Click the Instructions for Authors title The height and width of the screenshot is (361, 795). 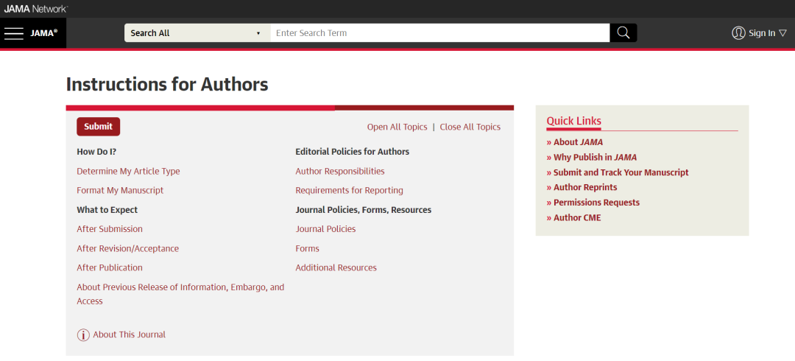pos(167,84)
